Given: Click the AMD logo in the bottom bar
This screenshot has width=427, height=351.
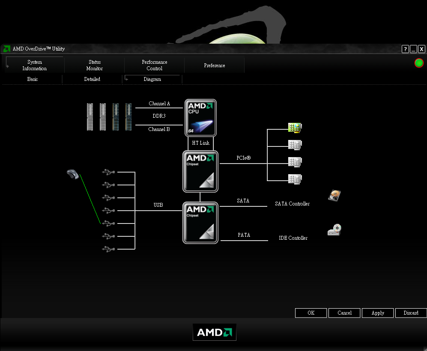Looking at the screenshot, I should pyautogui.click(x=214, y=332).
